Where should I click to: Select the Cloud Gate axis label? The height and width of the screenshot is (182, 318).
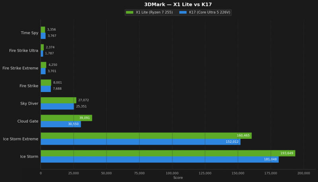coord(28,121)
